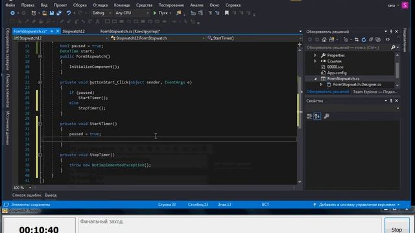
Task: Click the Home icon in Solution Explorer
Action: (x=324, y=39)
